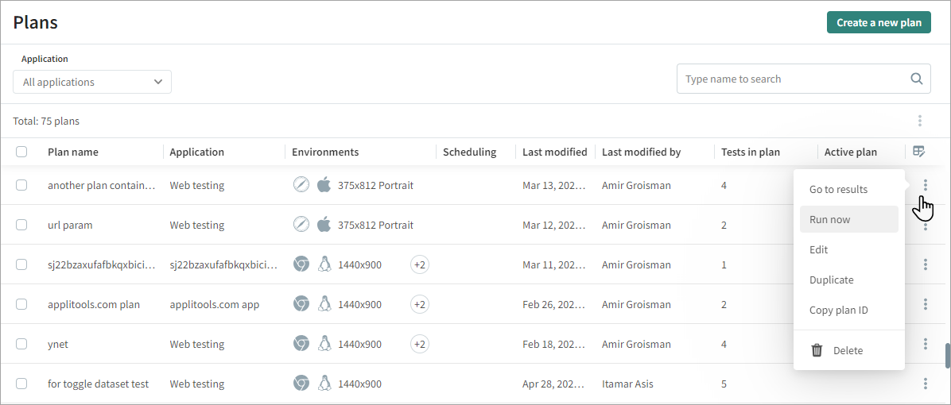Check the box for the ynet plan

pyautogui.click(x=21, y=344)
